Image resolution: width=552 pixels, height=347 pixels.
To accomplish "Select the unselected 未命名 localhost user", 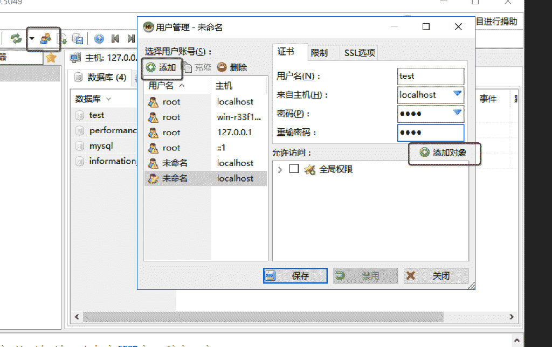I will [x=205, y=163].
